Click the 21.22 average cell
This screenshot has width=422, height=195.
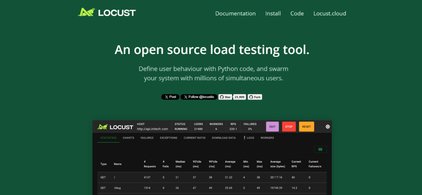[x=229, y=177]
